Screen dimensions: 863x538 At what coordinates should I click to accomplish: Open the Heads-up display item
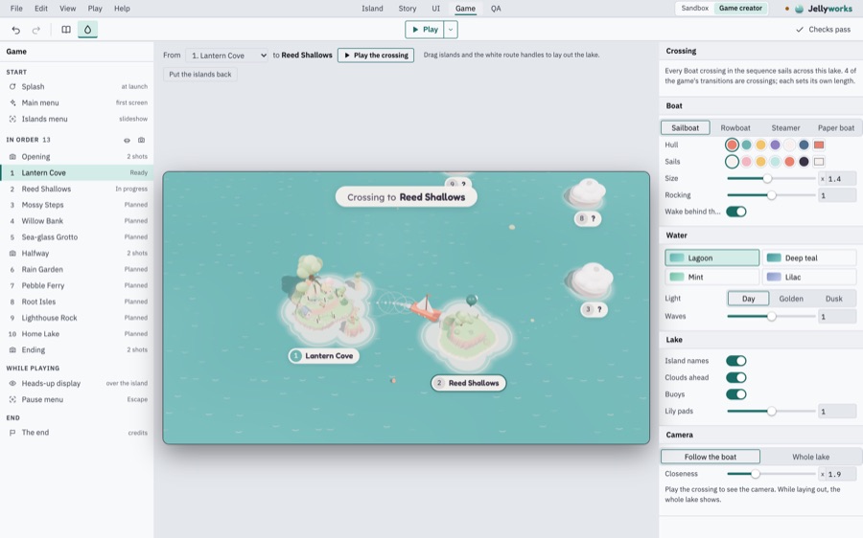point(77,383)
